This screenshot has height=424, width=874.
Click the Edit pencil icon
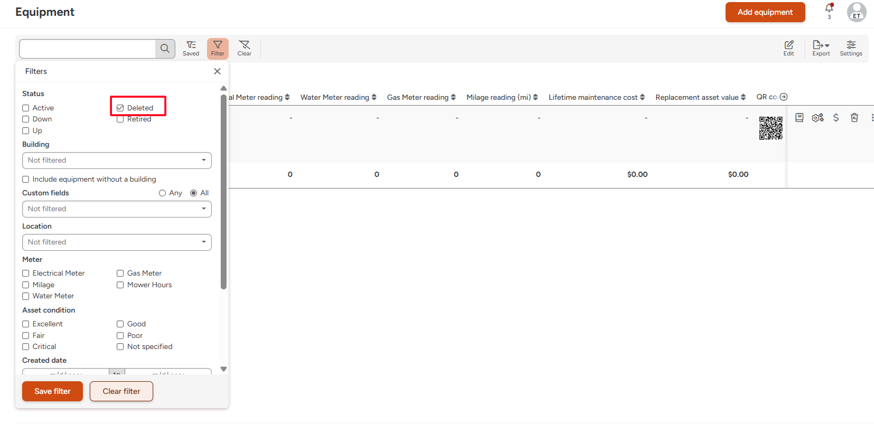pos(788,48)
